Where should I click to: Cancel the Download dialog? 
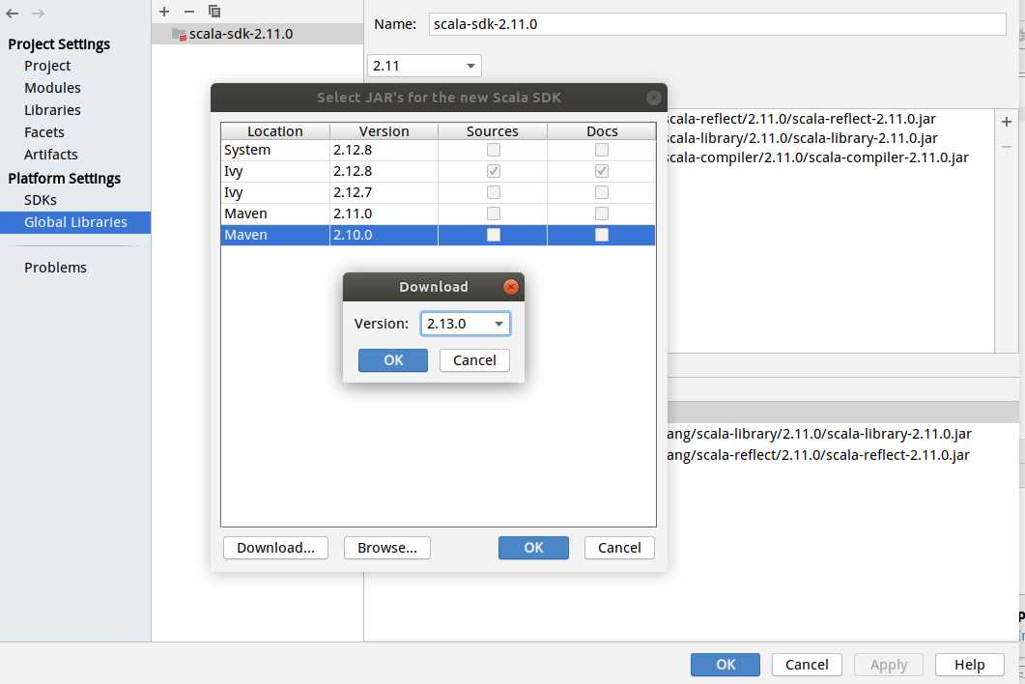[x=474, y=360]
